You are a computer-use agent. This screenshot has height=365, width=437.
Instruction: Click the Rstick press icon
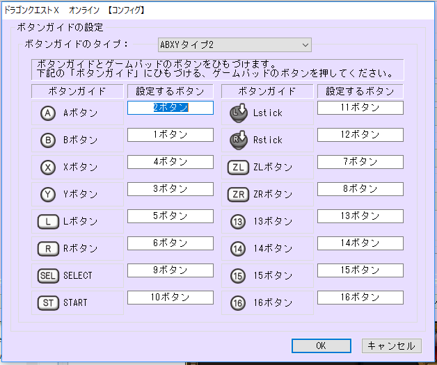(x=239, y=140)
